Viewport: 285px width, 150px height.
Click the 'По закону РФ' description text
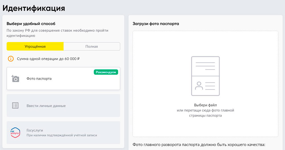(x=58, y=33)
